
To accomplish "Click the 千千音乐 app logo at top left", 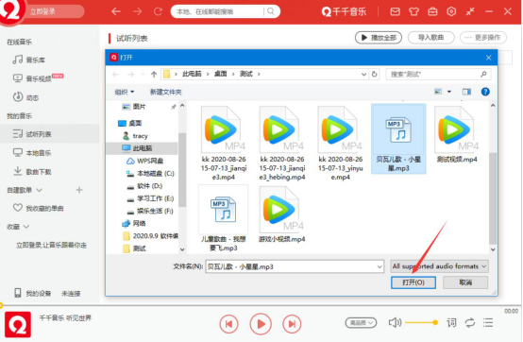I will click(x=11, y=11).
